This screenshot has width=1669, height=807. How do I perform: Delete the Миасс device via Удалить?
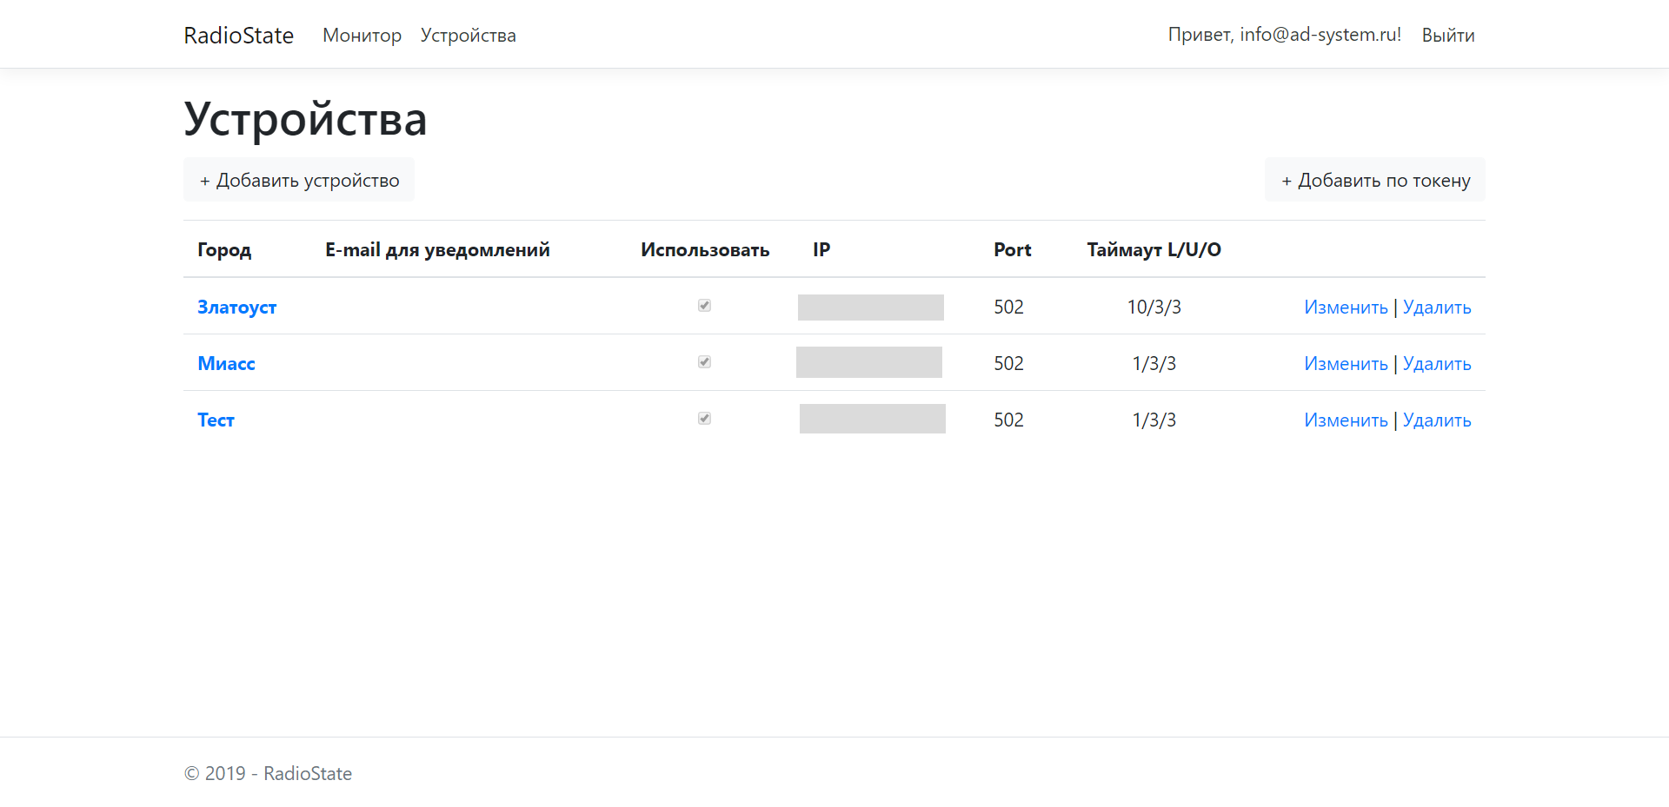click(1436, 364)
